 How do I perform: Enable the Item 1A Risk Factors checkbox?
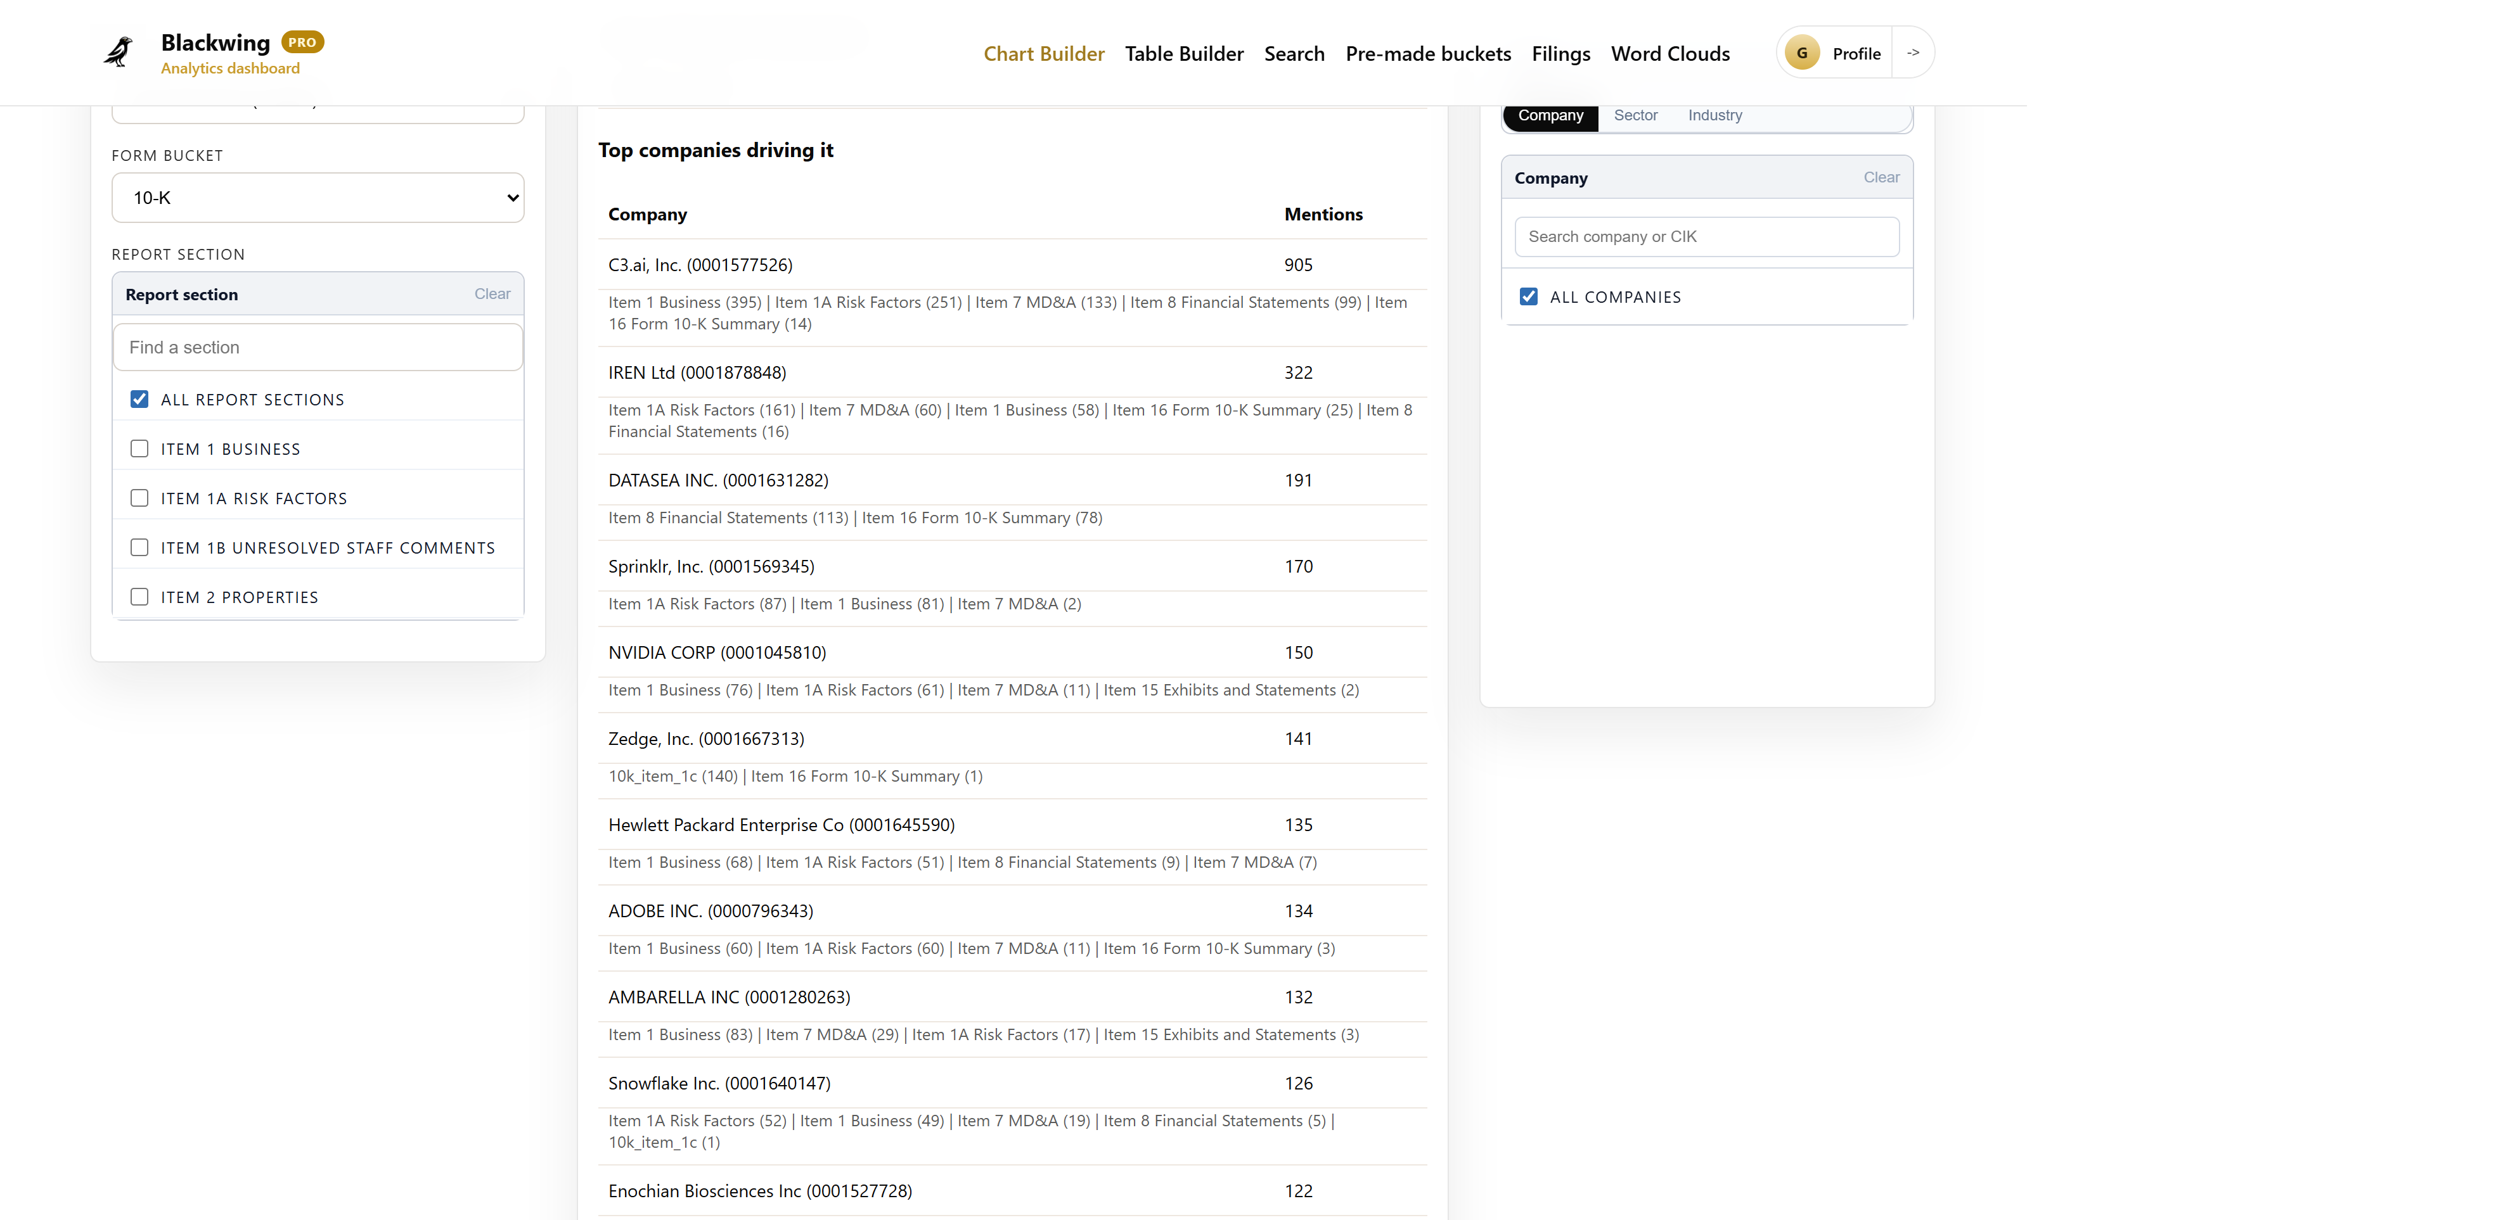[x=139, y=499]
